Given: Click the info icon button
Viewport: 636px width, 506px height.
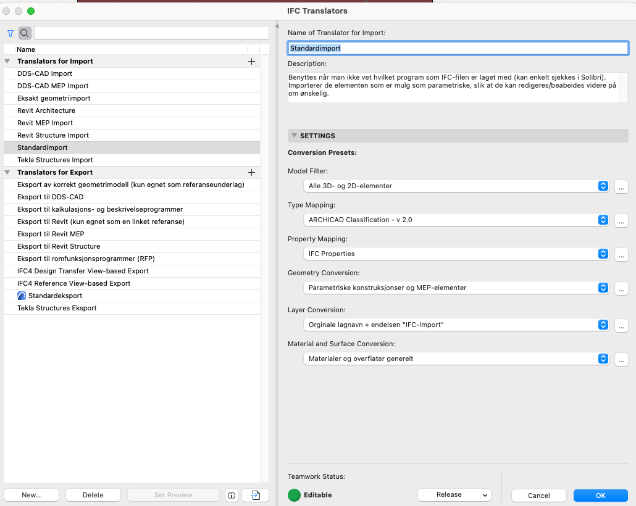Looking at the screenshot, I should click(x=232, y=495).
